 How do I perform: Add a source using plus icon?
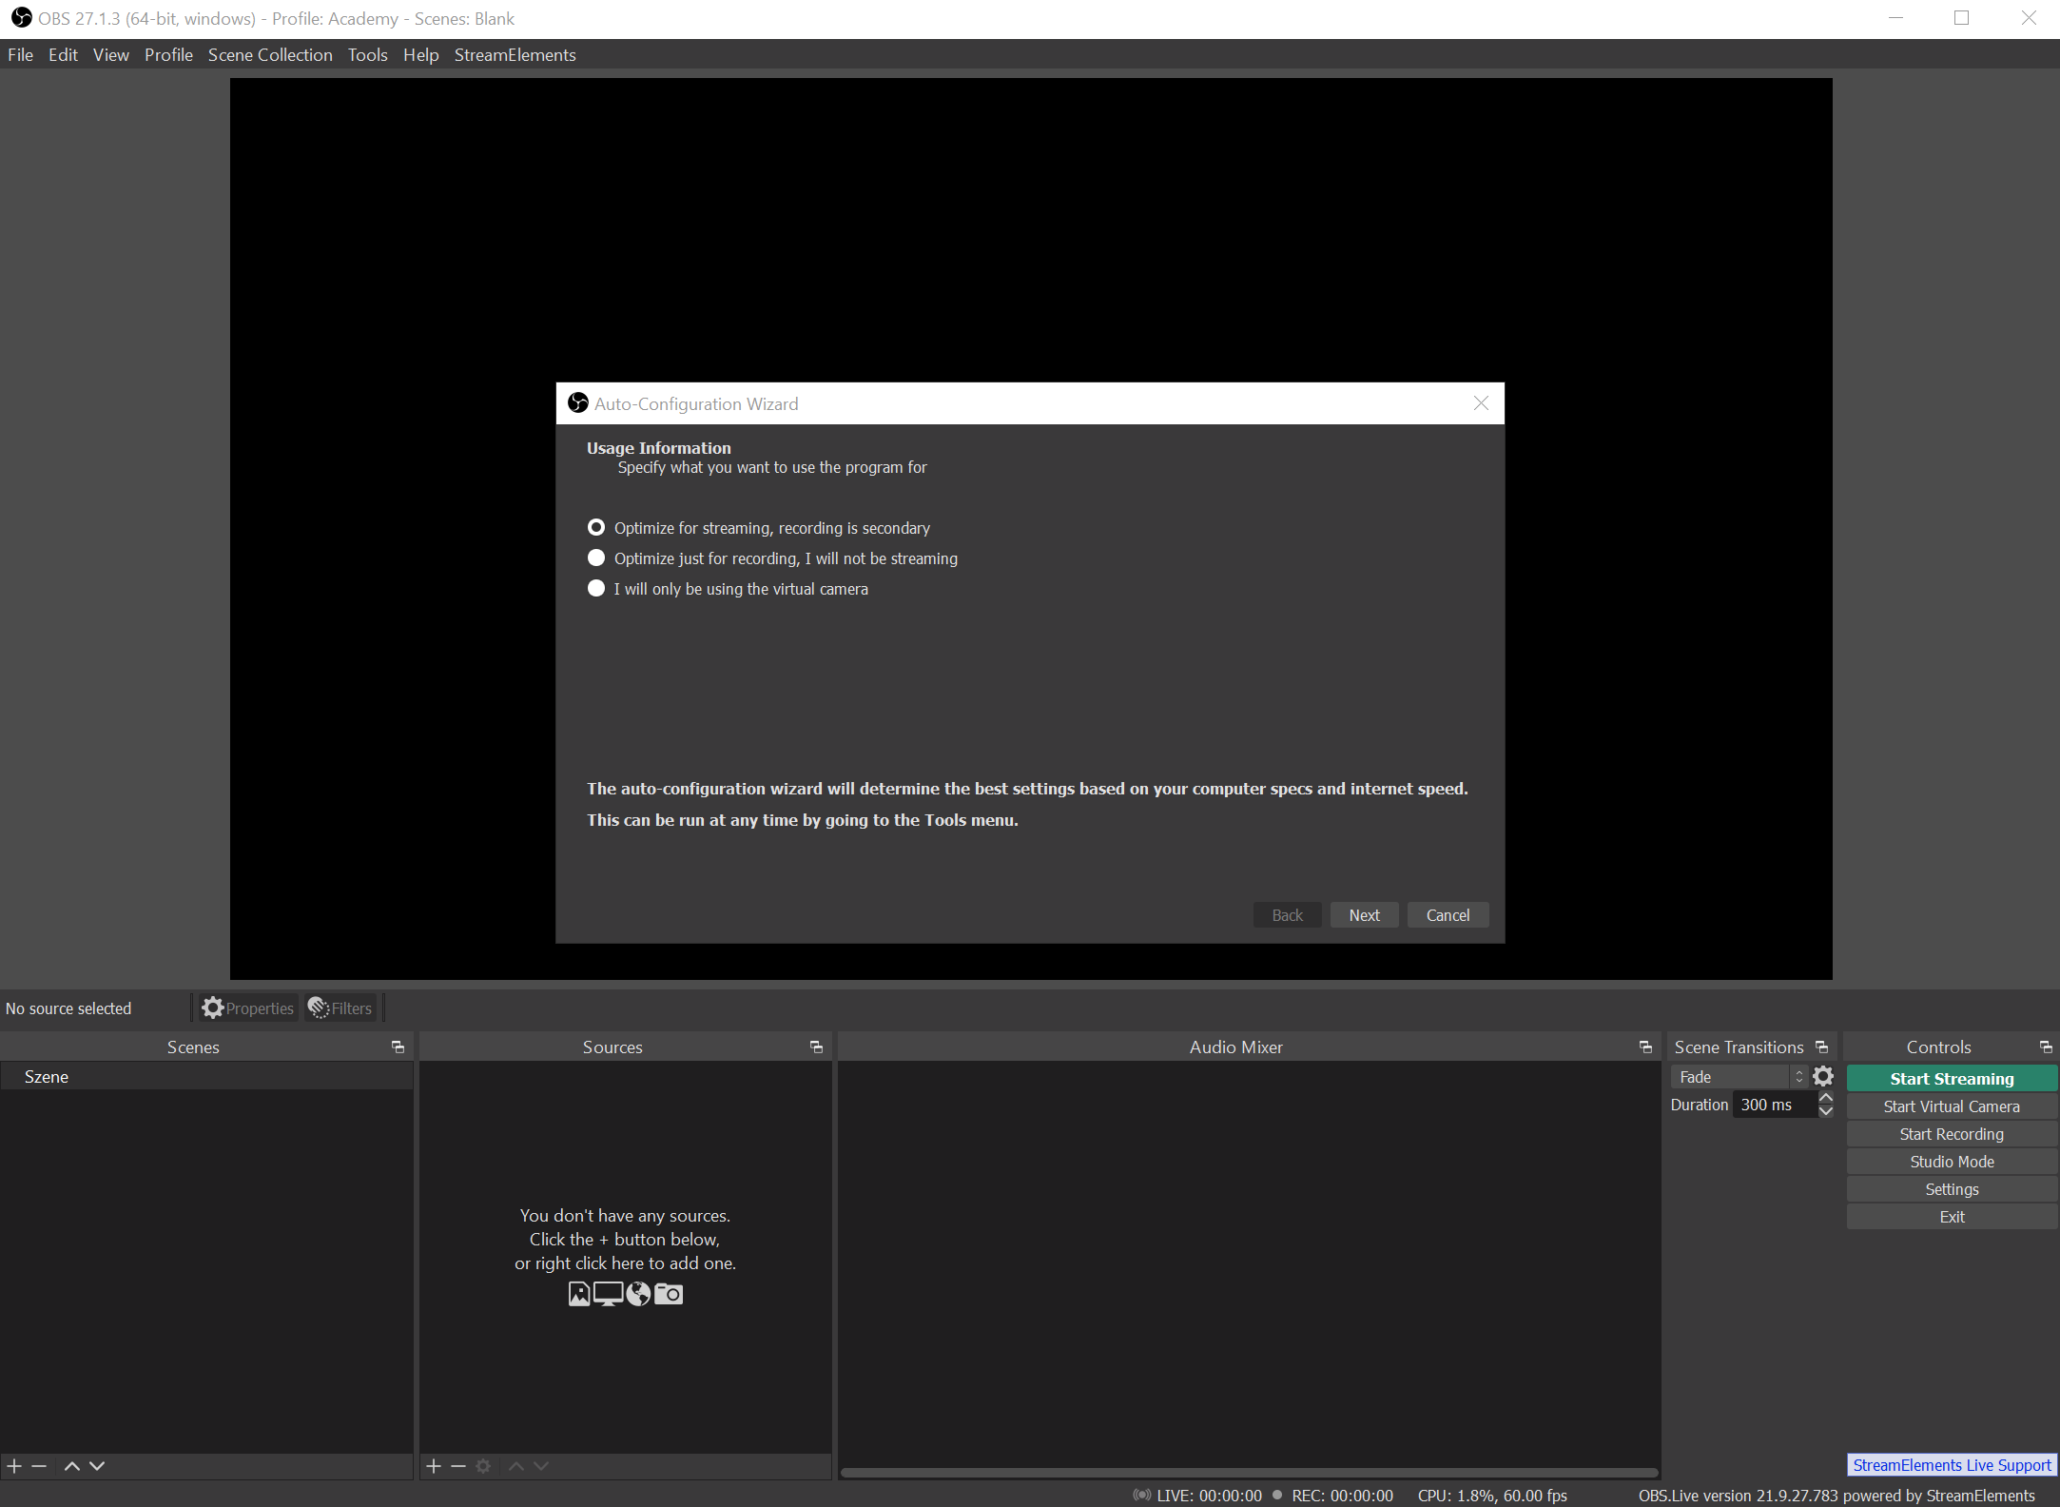tap(434, 1466)
